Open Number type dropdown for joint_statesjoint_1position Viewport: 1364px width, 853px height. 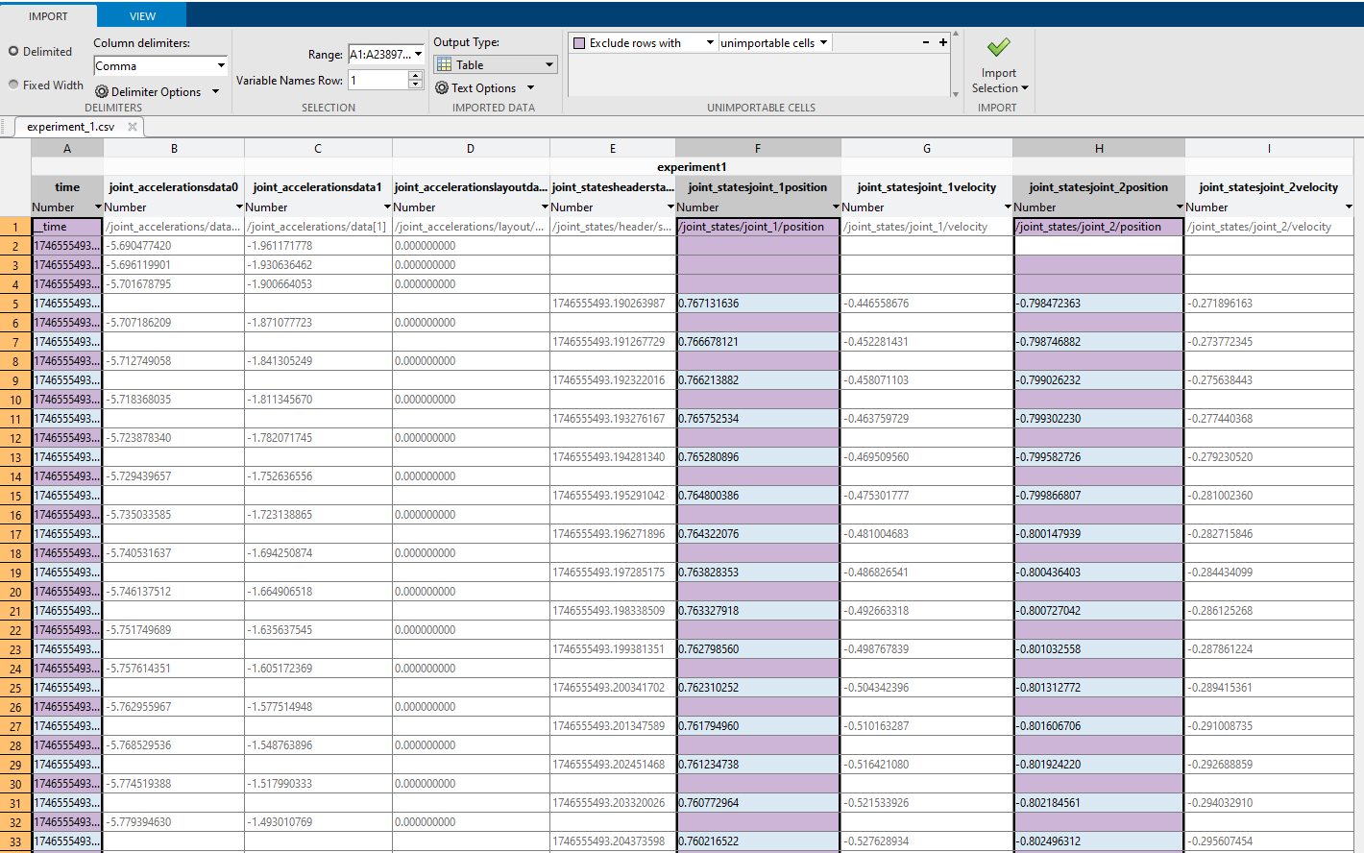pos(836,207)
